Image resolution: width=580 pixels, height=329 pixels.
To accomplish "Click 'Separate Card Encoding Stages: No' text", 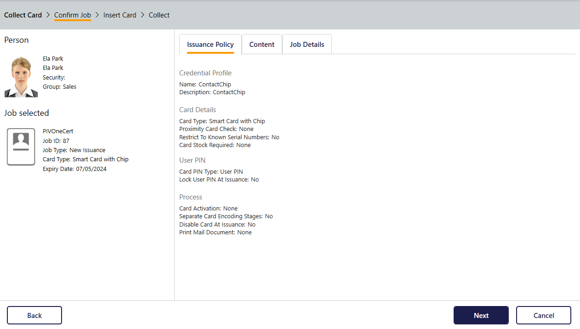I will coord(226,216).
